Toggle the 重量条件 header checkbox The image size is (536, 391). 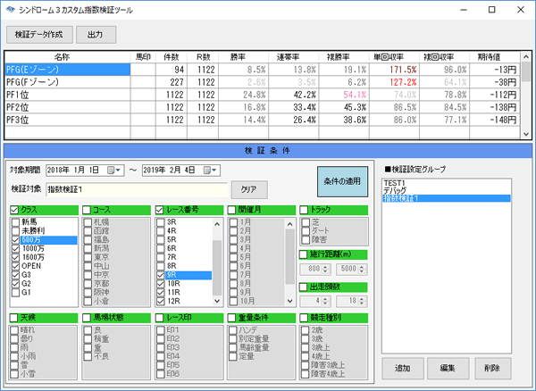click(231, 318)
